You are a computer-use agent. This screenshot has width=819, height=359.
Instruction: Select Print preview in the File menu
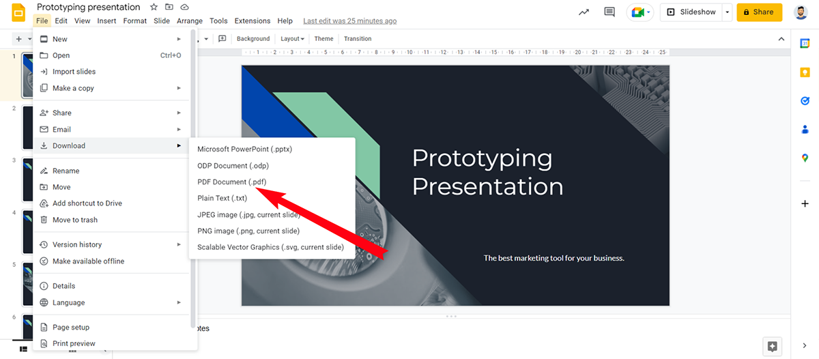coord(113,343)
